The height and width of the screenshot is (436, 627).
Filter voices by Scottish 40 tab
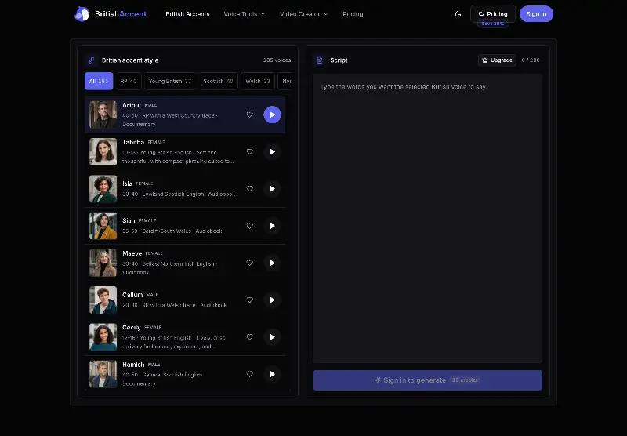[218, 82]
